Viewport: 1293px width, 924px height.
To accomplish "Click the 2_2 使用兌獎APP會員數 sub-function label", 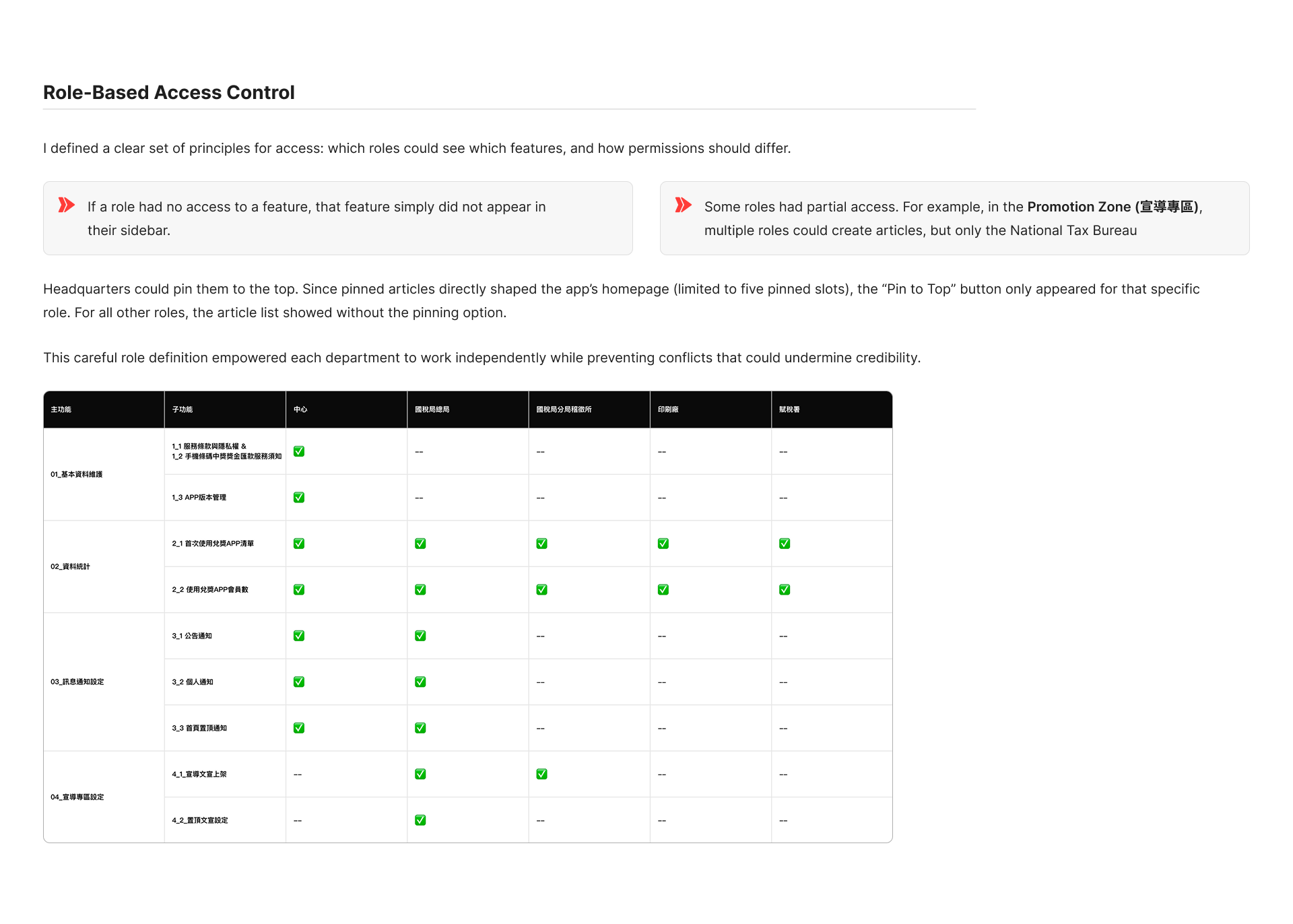I will click(x=210, y=590).
